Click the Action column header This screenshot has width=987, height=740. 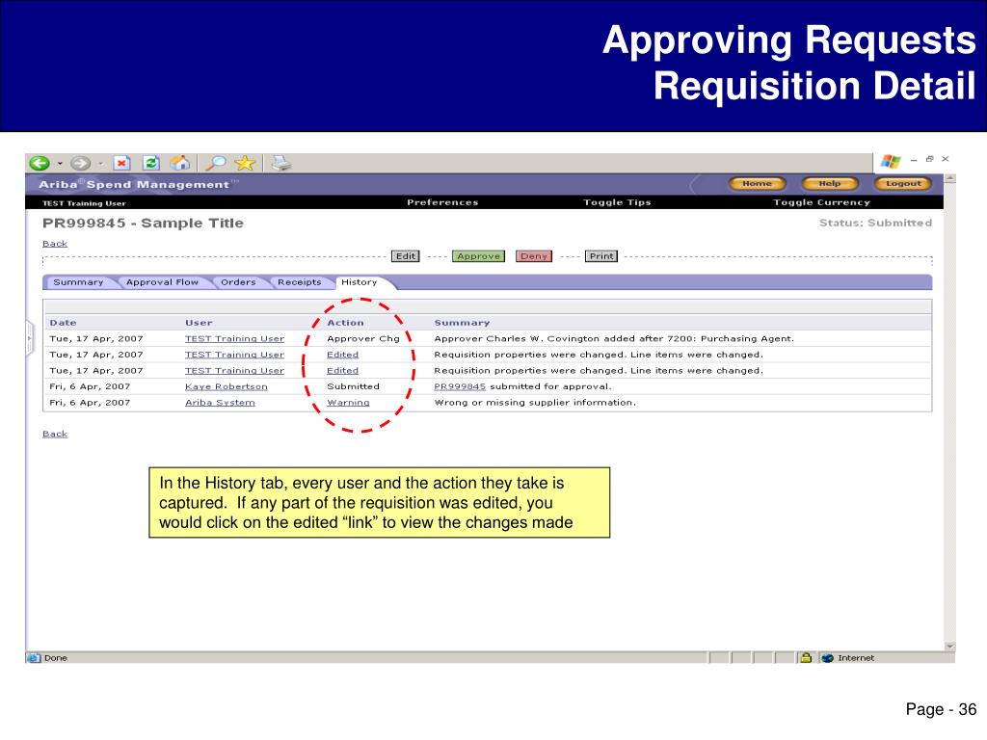(345, 323)
